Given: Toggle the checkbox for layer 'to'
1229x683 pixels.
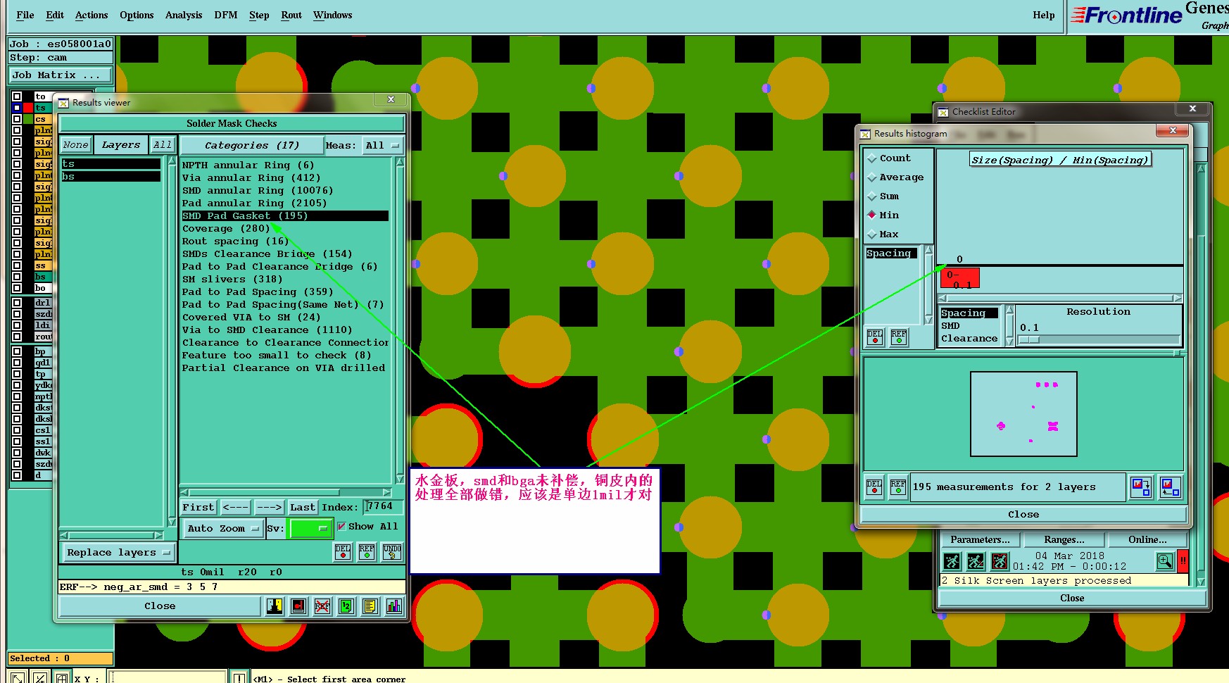Looking at the screenshot, I should coord(16,96).
